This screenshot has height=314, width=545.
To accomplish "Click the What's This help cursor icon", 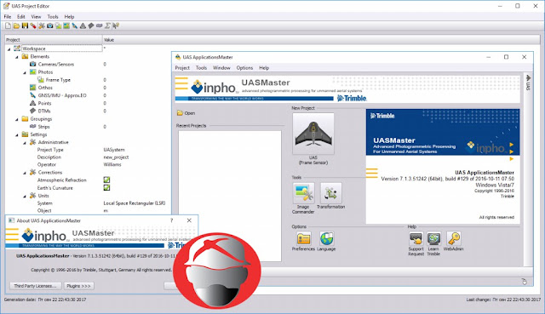I will (116, 26).
